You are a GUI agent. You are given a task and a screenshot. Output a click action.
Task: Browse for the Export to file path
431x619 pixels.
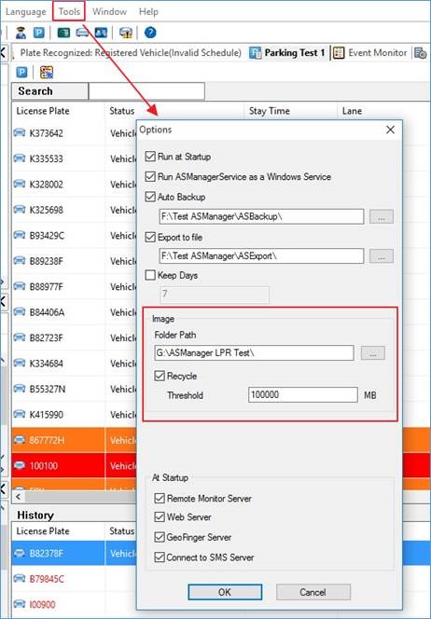point(382,256)
